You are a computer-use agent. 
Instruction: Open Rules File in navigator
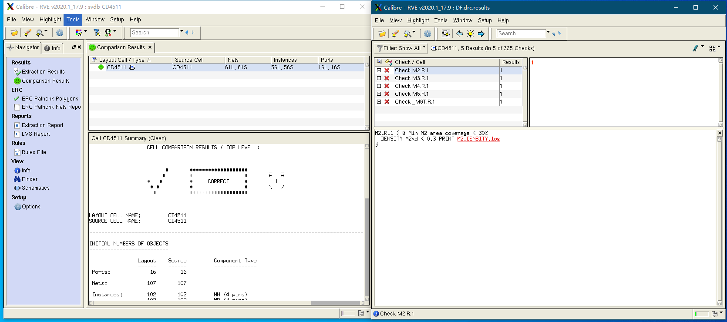[x=30, y=152]
